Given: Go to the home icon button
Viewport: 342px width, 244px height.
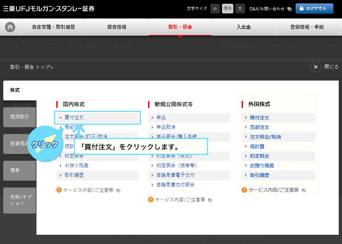Looking at the screenshot, I should [10, 27].
